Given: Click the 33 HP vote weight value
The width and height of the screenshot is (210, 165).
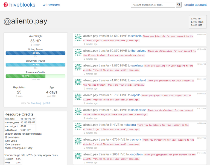Looking at the screenshot, I should coord(36,41).
